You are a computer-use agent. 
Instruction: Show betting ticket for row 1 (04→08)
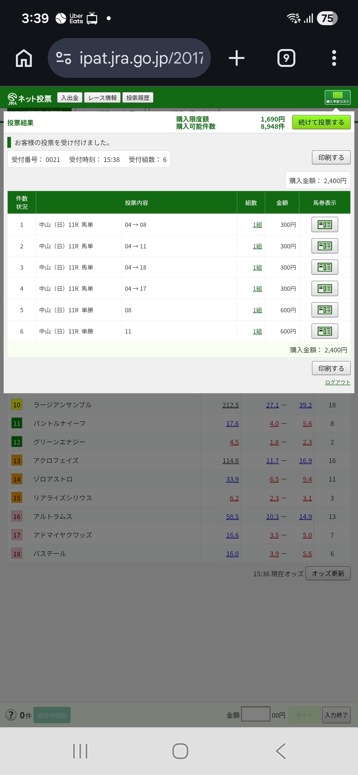click(325, 225)
